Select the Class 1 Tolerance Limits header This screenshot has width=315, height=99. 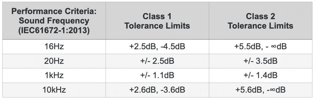157,21
